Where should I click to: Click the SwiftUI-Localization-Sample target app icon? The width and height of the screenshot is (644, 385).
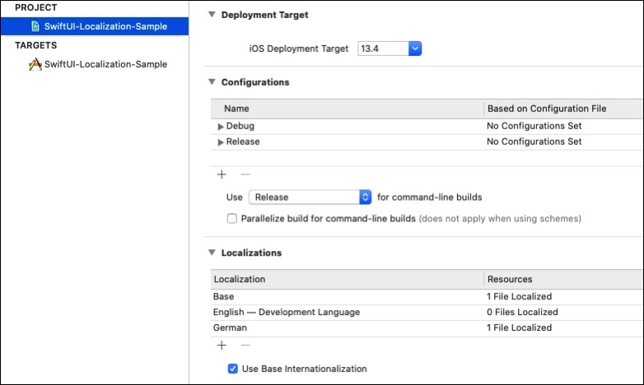pos(35,64)
